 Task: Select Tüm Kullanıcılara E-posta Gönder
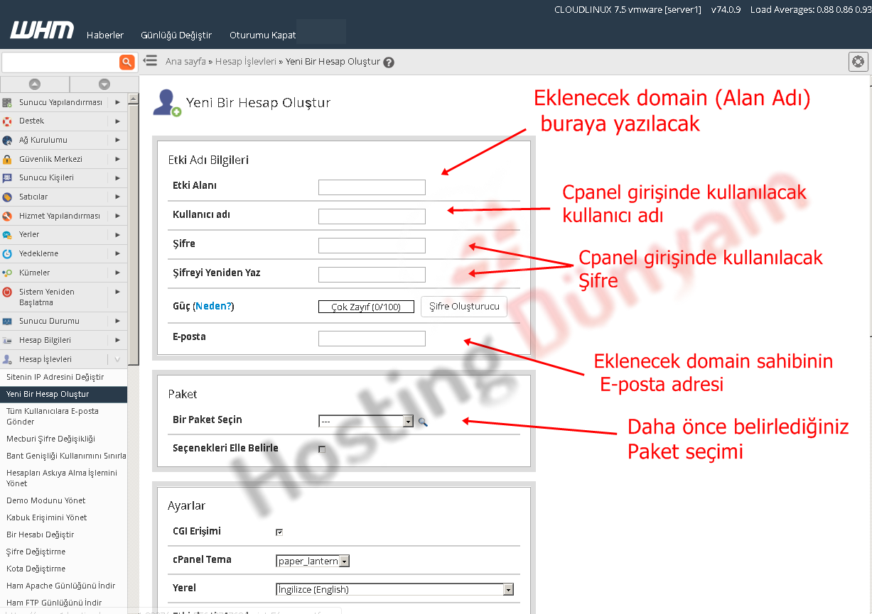point(53,416)
